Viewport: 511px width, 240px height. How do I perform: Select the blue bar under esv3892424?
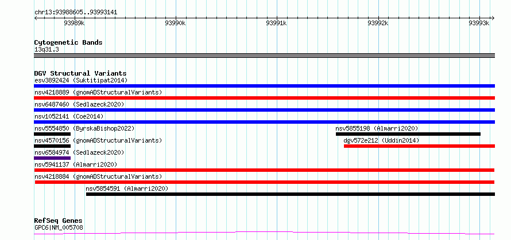coord(264,86)
